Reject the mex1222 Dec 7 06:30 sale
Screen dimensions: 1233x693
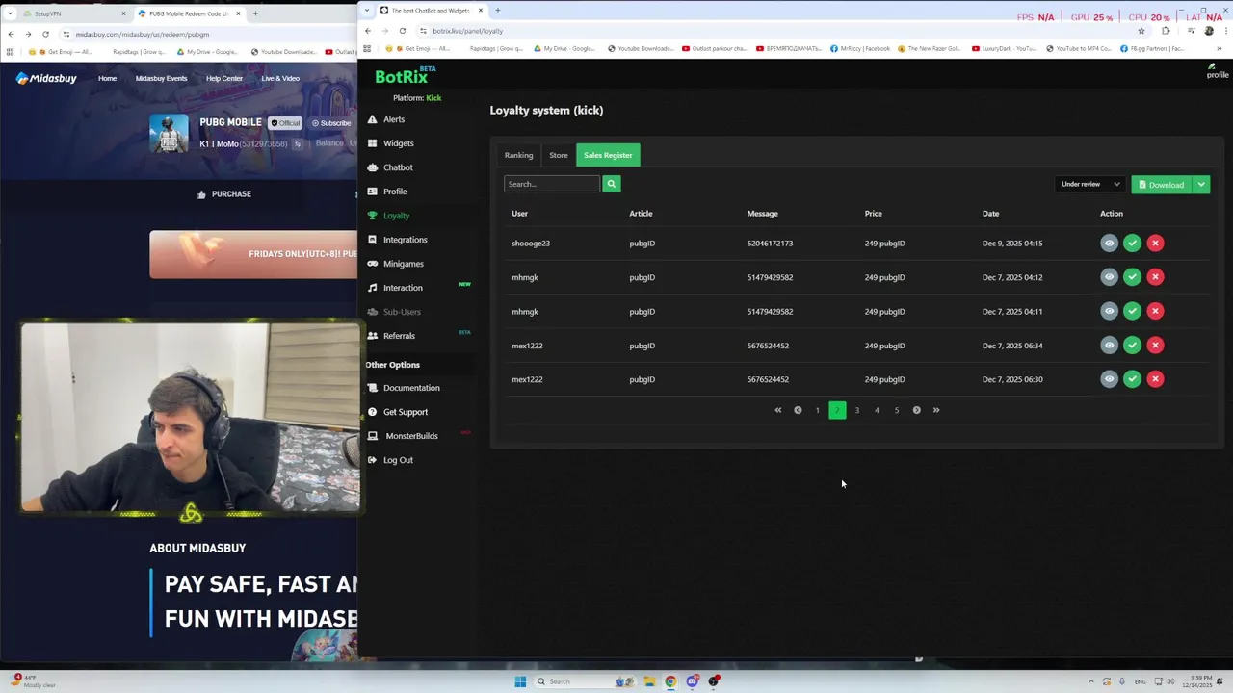pyautogui.click(x=1155, y=379)
